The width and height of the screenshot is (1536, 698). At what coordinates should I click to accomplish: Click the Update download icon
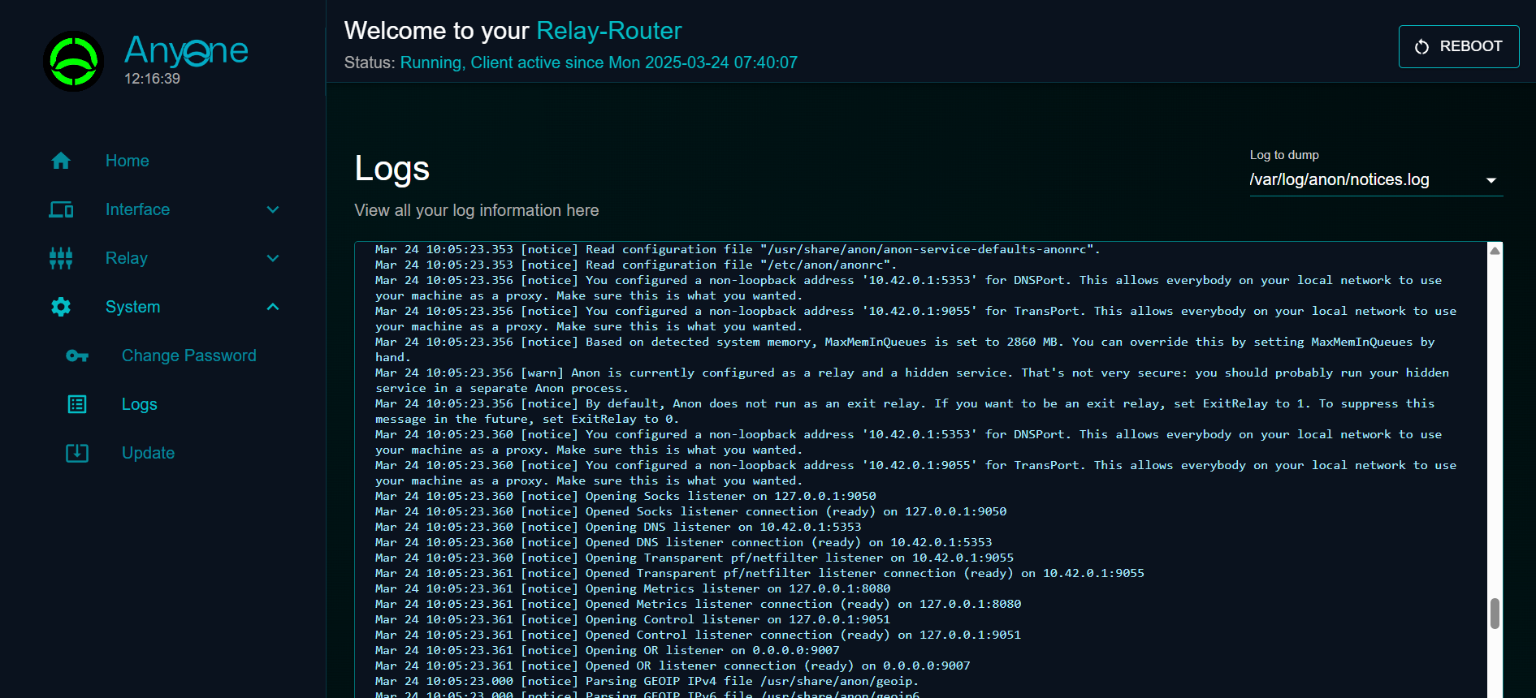[x=77, y=453]
